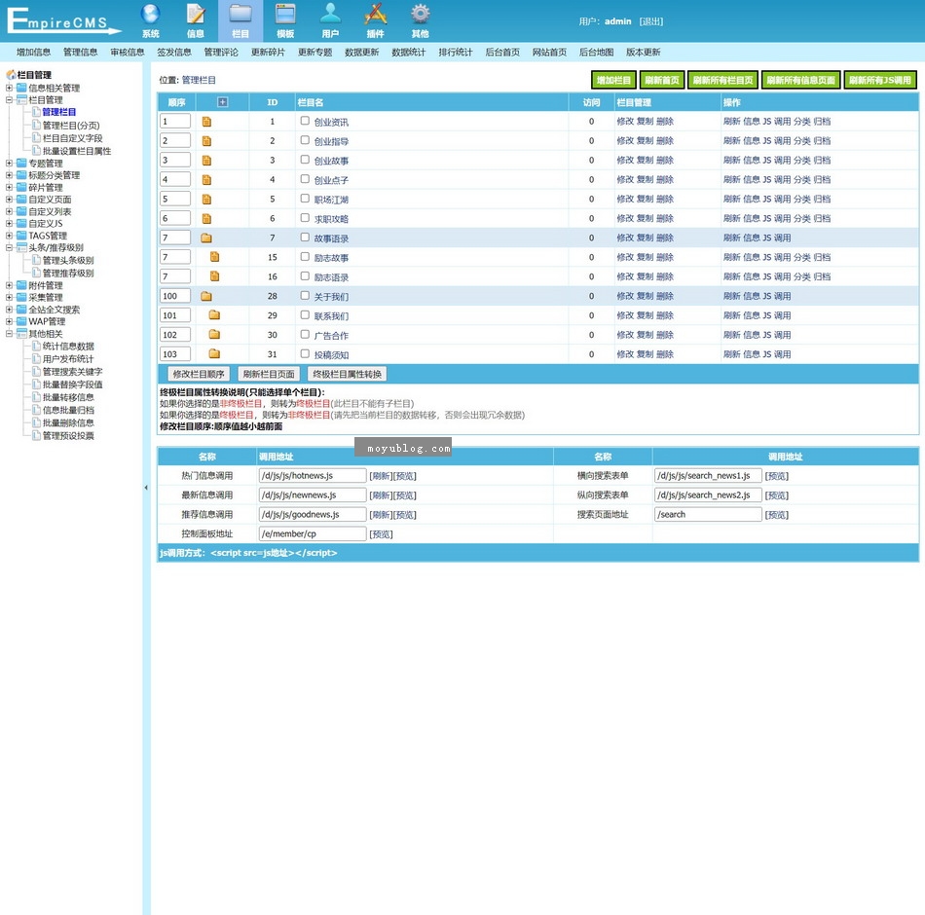Screen dimensions: 925x915
Task: Expand the 标题分类管理 tree node
Action: click(9, 175)
